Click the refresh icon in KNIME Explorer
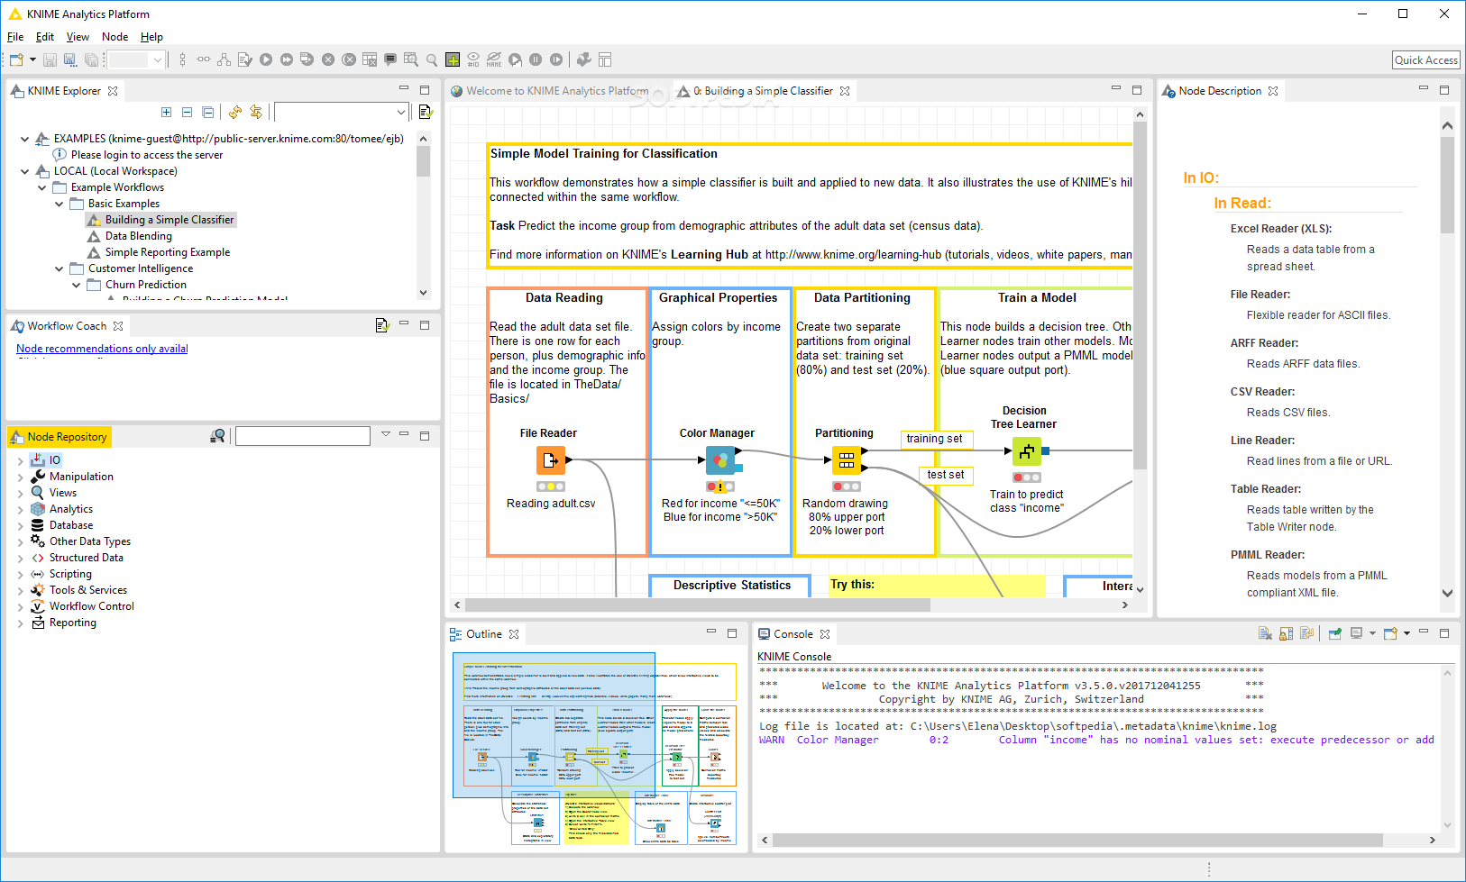 [235, 112]
